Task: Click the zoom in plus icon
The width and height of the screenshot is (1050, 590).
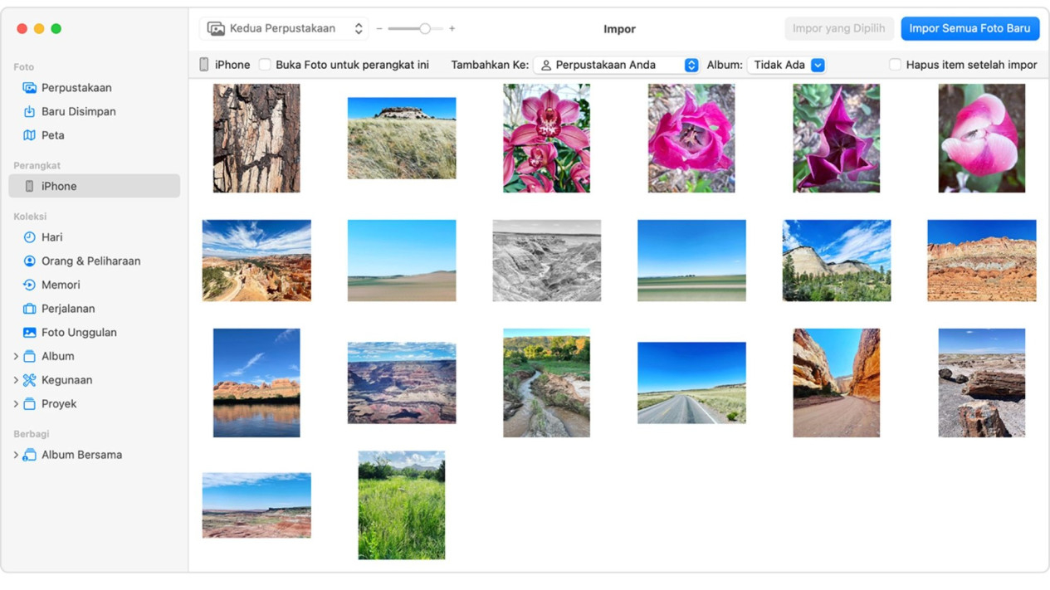Action: point(452,28)
